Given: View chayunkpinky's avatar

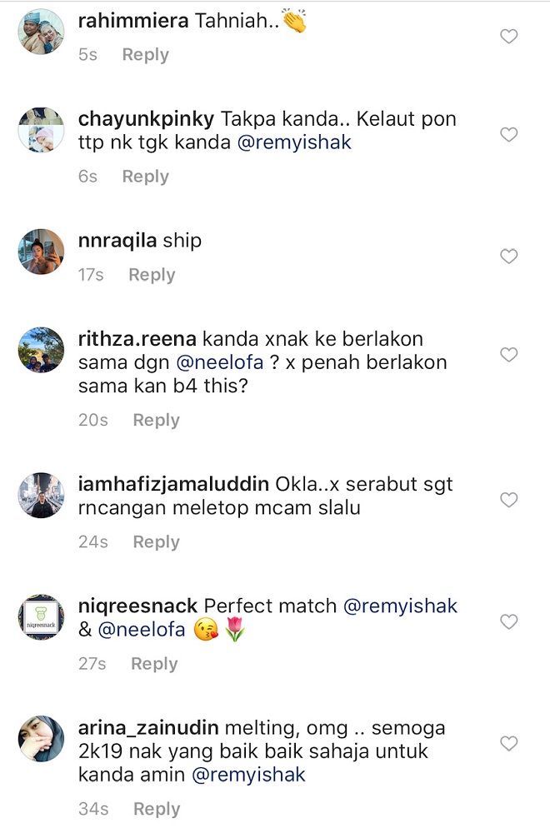Looking at the screenshot, I should (41, 130).
